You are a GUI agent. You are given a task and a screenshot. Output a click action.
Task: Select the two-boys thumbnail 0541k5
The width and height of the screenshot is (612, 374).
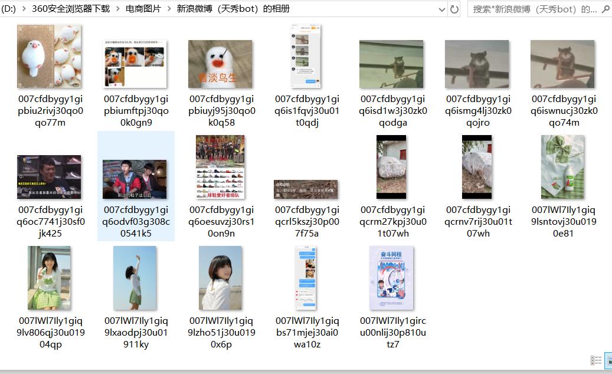tap(135, 179)
